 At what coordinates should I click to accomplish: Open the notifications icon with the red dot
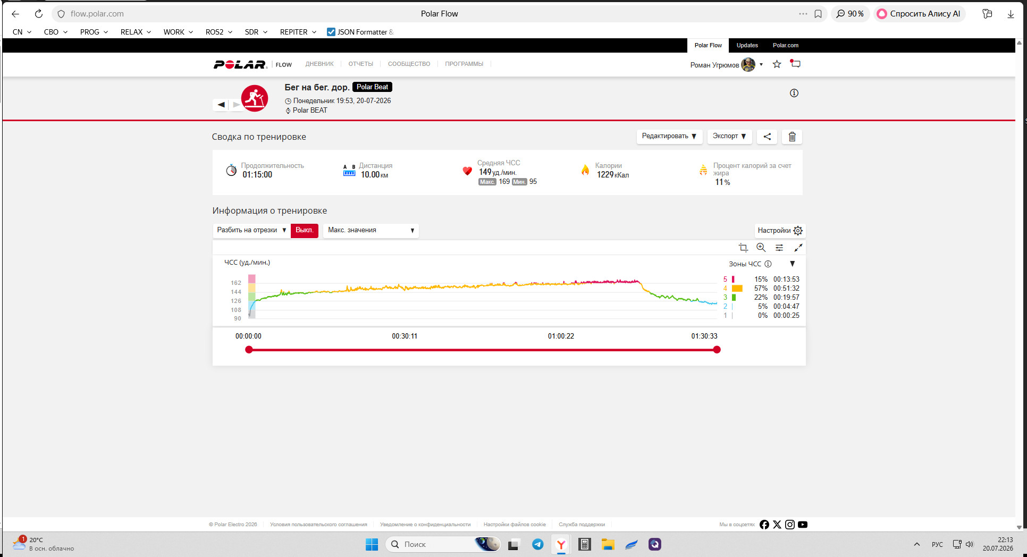coord(795,64)
